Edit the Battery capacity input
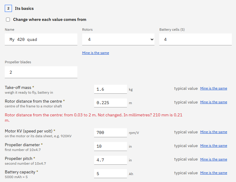 pos(111,174)
